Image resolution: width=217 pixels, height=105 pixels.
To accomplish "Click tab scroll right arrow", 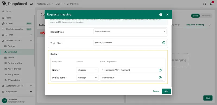I will coord(210,25).
